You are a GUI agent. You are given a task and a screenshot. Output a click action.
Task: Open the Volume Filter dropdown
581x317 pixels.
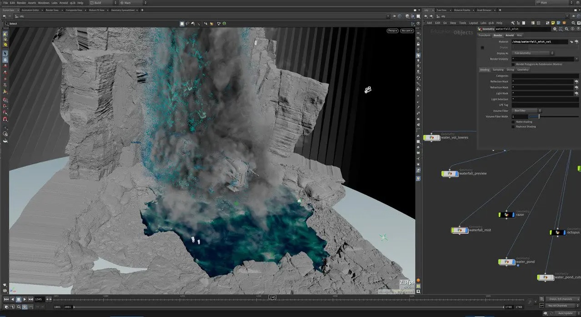pos(527,111)
